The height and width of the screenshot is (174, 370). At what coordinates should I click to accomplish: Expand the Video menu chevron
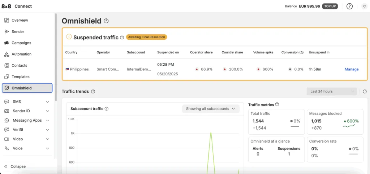click(47, 139)
